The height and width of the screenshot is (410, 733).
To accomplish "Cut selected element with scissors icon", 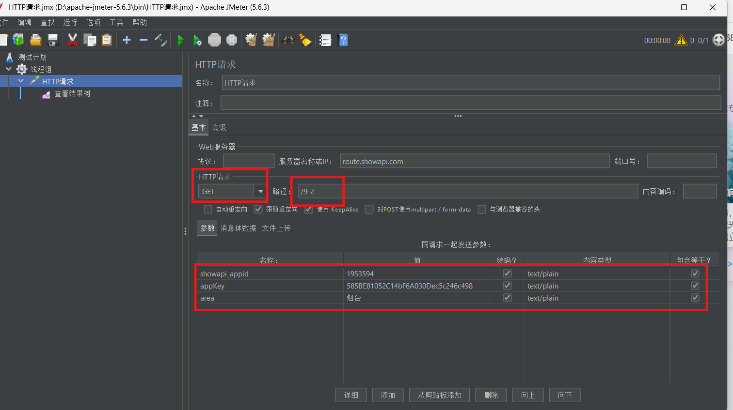I will click(72, 40).
